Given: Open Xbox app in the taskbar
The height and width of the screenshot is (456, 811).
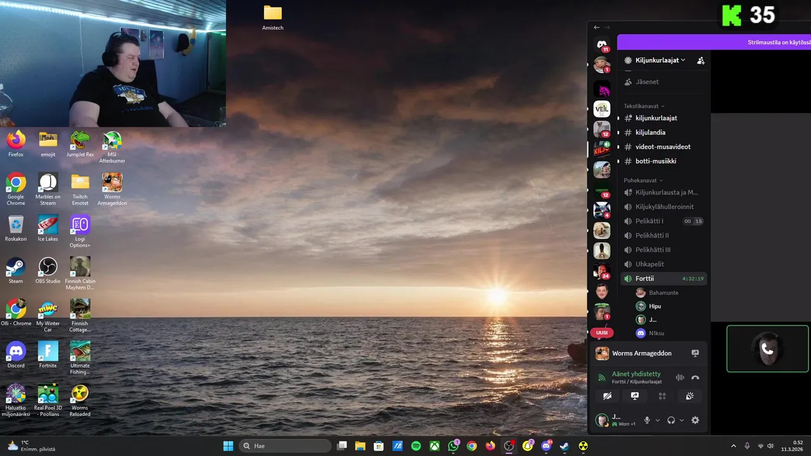Looking at the screenshot, I should [435, 446].
